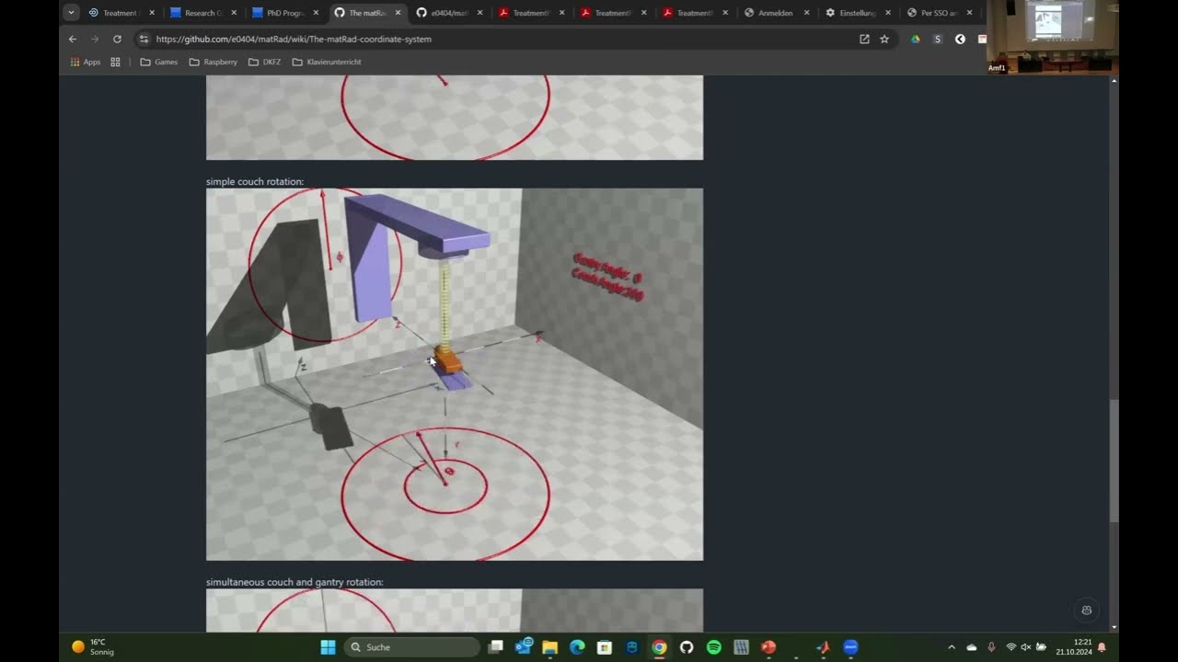
Task: Open Zoom from the taskbar
Action: point(850,647)
